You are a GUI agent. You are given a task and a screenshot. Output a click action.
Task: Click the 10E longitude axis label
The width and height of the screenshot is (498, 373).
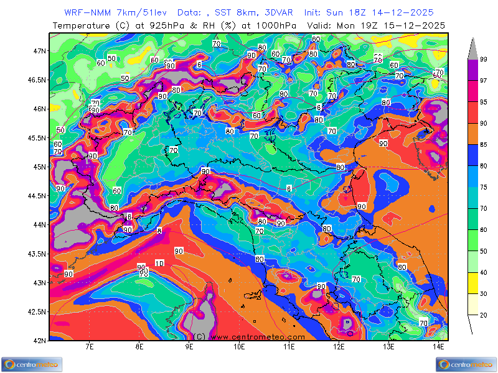pyautogui.click(x=238, y=347)
